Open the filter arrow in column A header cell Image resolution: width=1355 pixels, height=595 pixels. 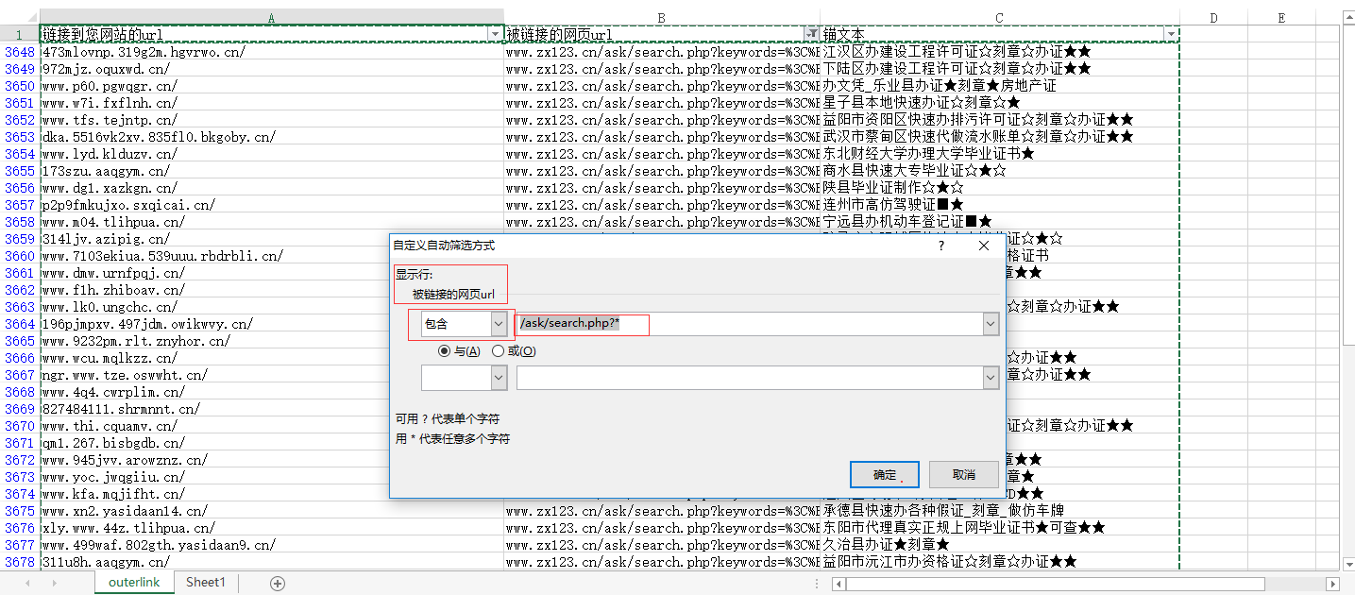496,34
